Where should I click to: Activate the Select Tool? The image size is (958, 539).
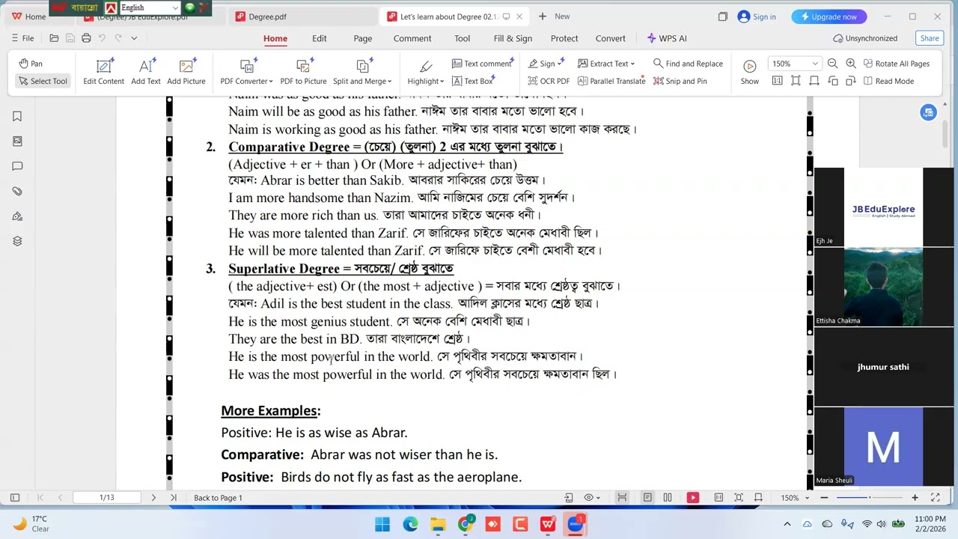tap(43, 81)
